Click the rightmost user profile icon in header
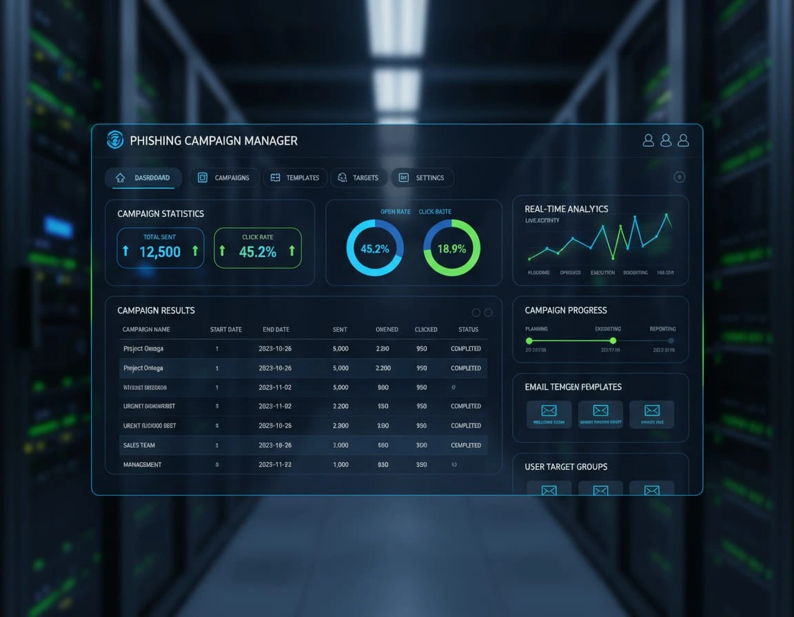This screenshot has width=794, height=617. point(683,140)
